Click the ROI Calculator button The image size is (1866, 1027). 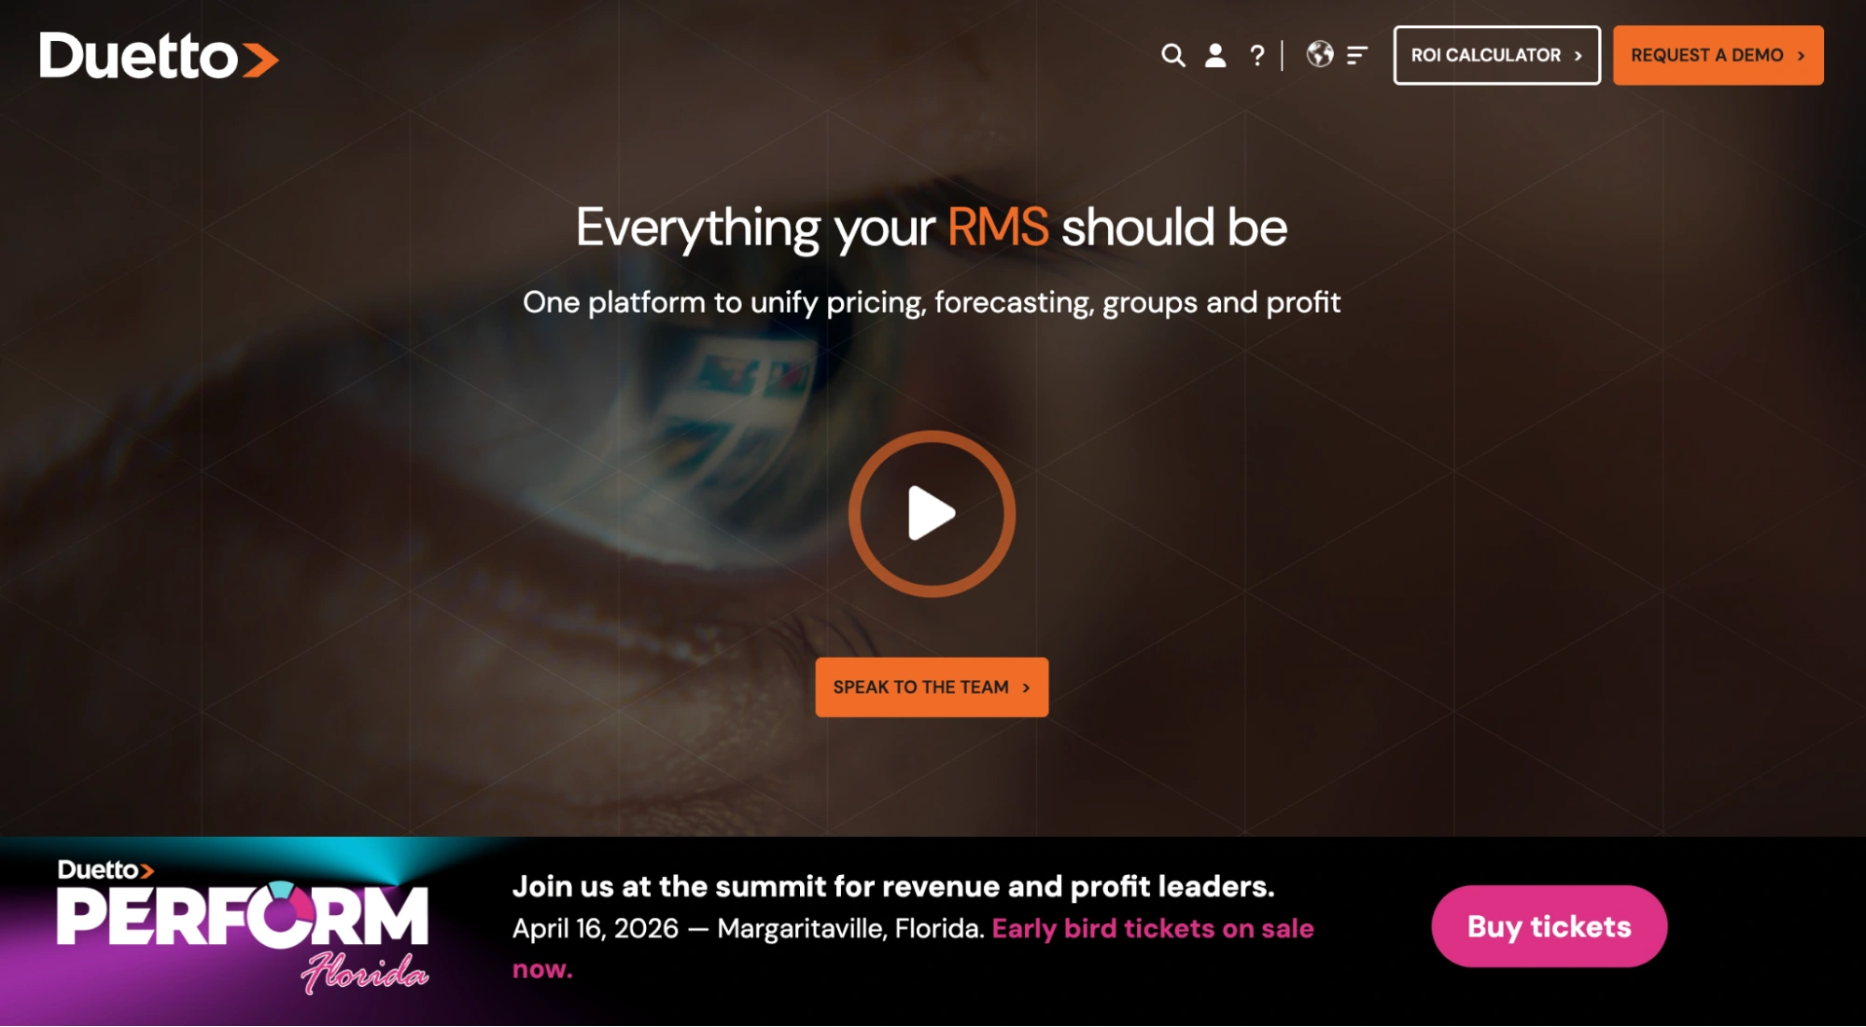(1496, 55)
